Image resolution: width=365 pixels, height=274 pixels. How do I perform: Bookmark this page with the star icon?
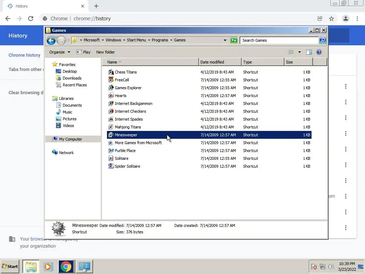tap(331, 19)
